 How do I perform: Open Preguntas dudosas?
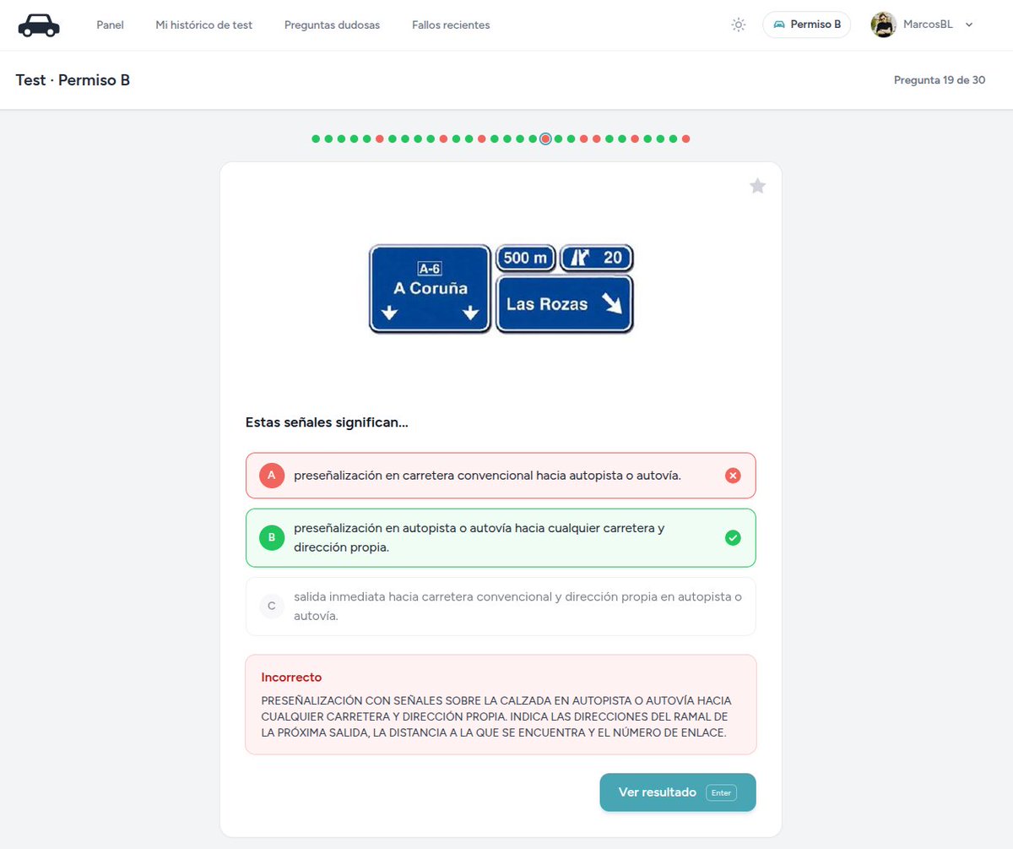pyautogui.click(x=332, y=25)
